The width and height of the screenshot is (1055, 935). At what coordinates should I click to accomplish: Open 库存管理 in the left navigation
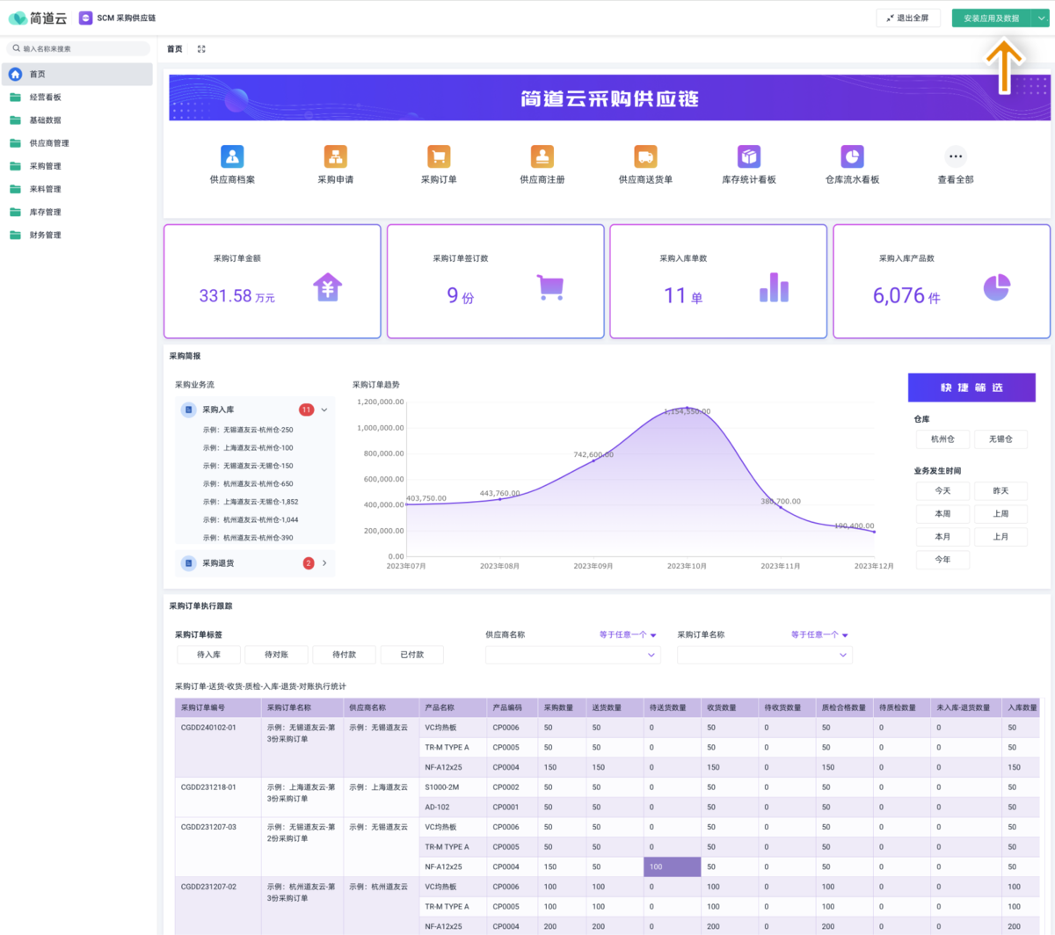point(46,212)
